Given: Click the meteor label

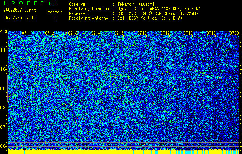Looking at the screenshot, I should 55,12.
